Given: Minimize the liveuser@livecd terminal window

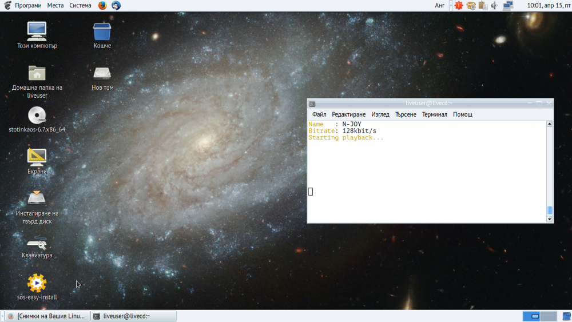Looking at the screenshot, I should coord(530,104).
